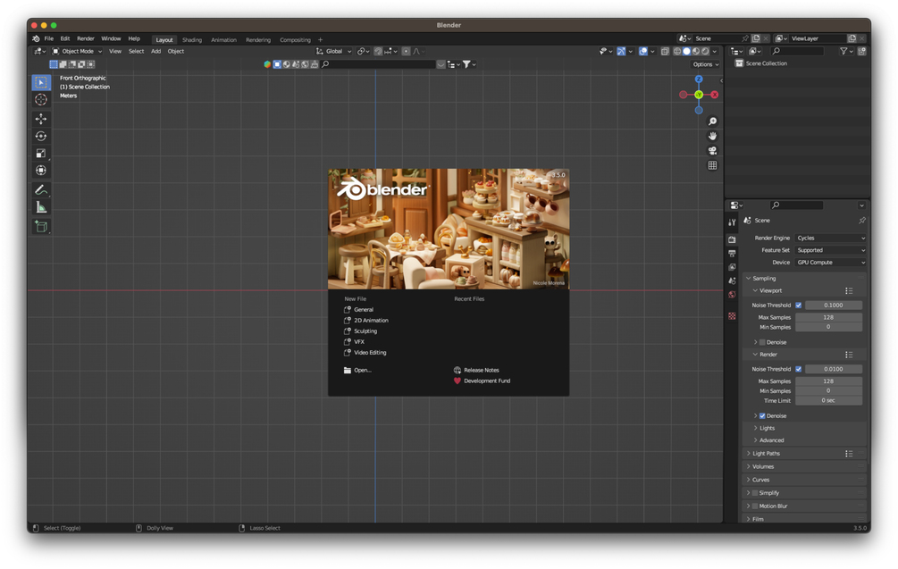
Task: Select the Transform tool
Action: pyautogui.click(x=41, y=170)
